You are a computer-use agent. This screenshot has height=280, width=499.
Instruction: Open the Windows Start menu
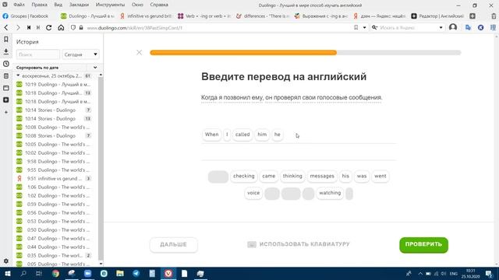coord(8,273)
